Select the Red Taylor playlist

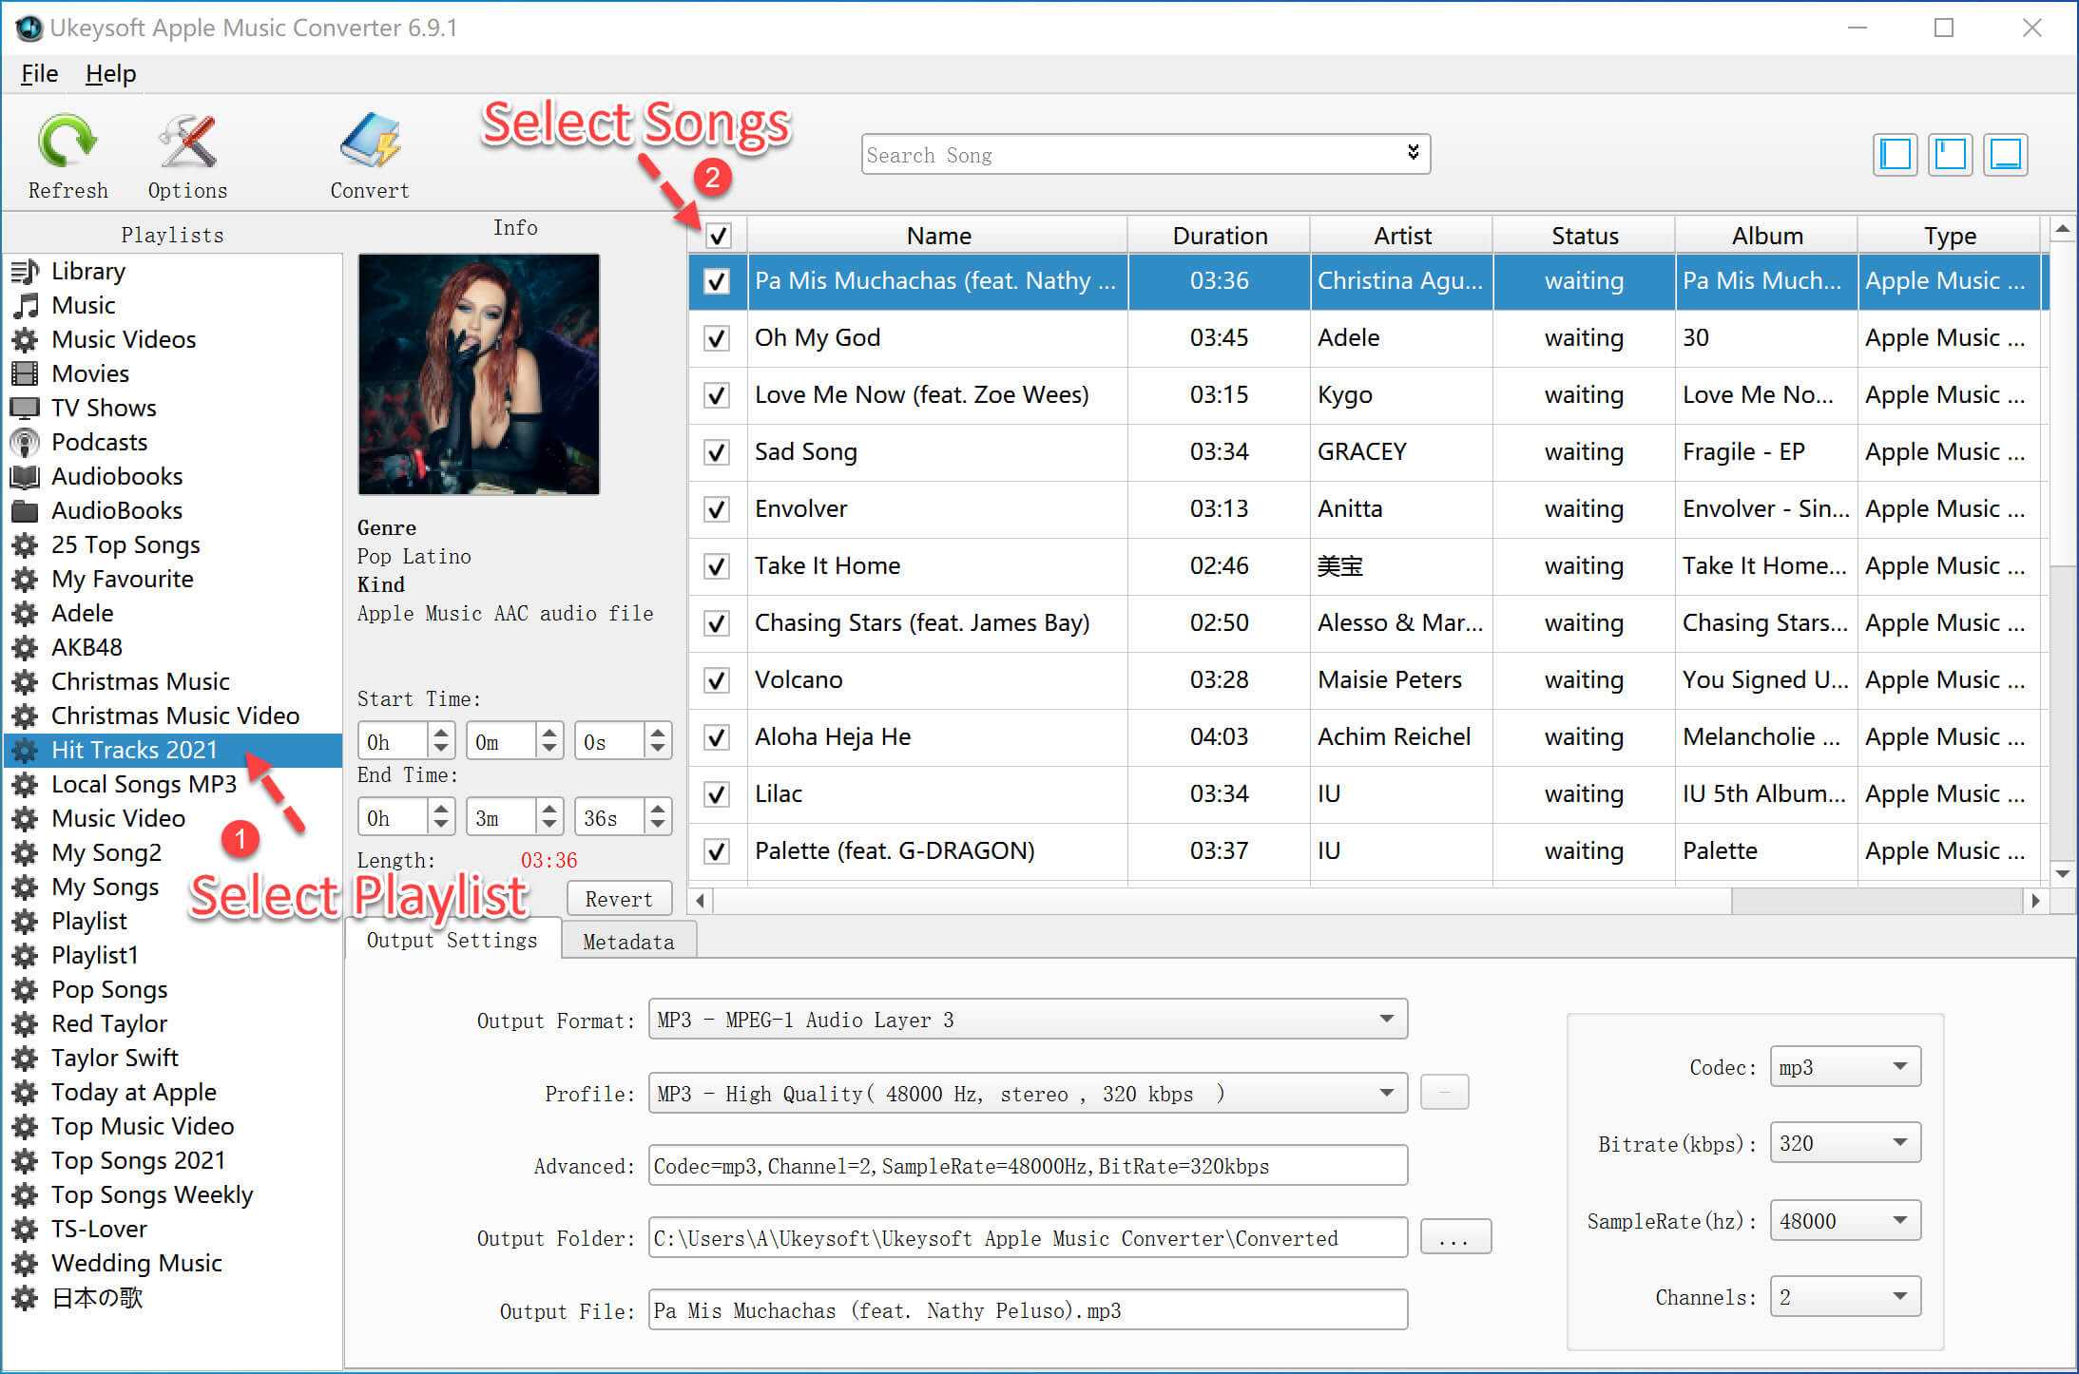[109, 1024]
